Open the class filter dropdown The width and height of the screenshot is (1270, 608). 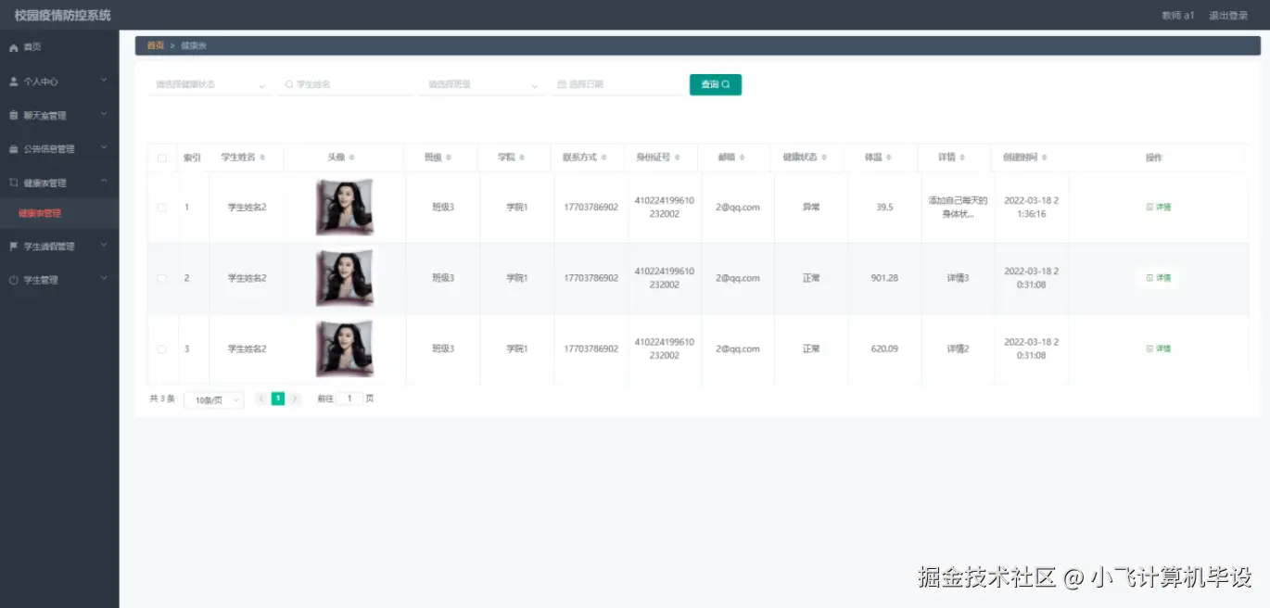[x=481, y=84]
